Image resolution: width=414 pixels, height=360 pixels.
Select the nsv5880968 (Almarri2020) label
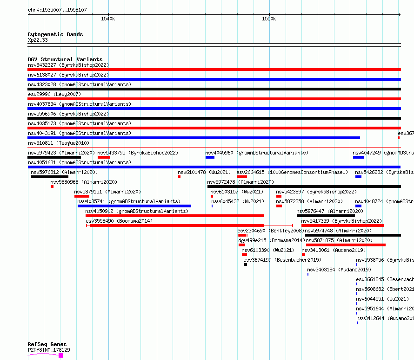84,182
